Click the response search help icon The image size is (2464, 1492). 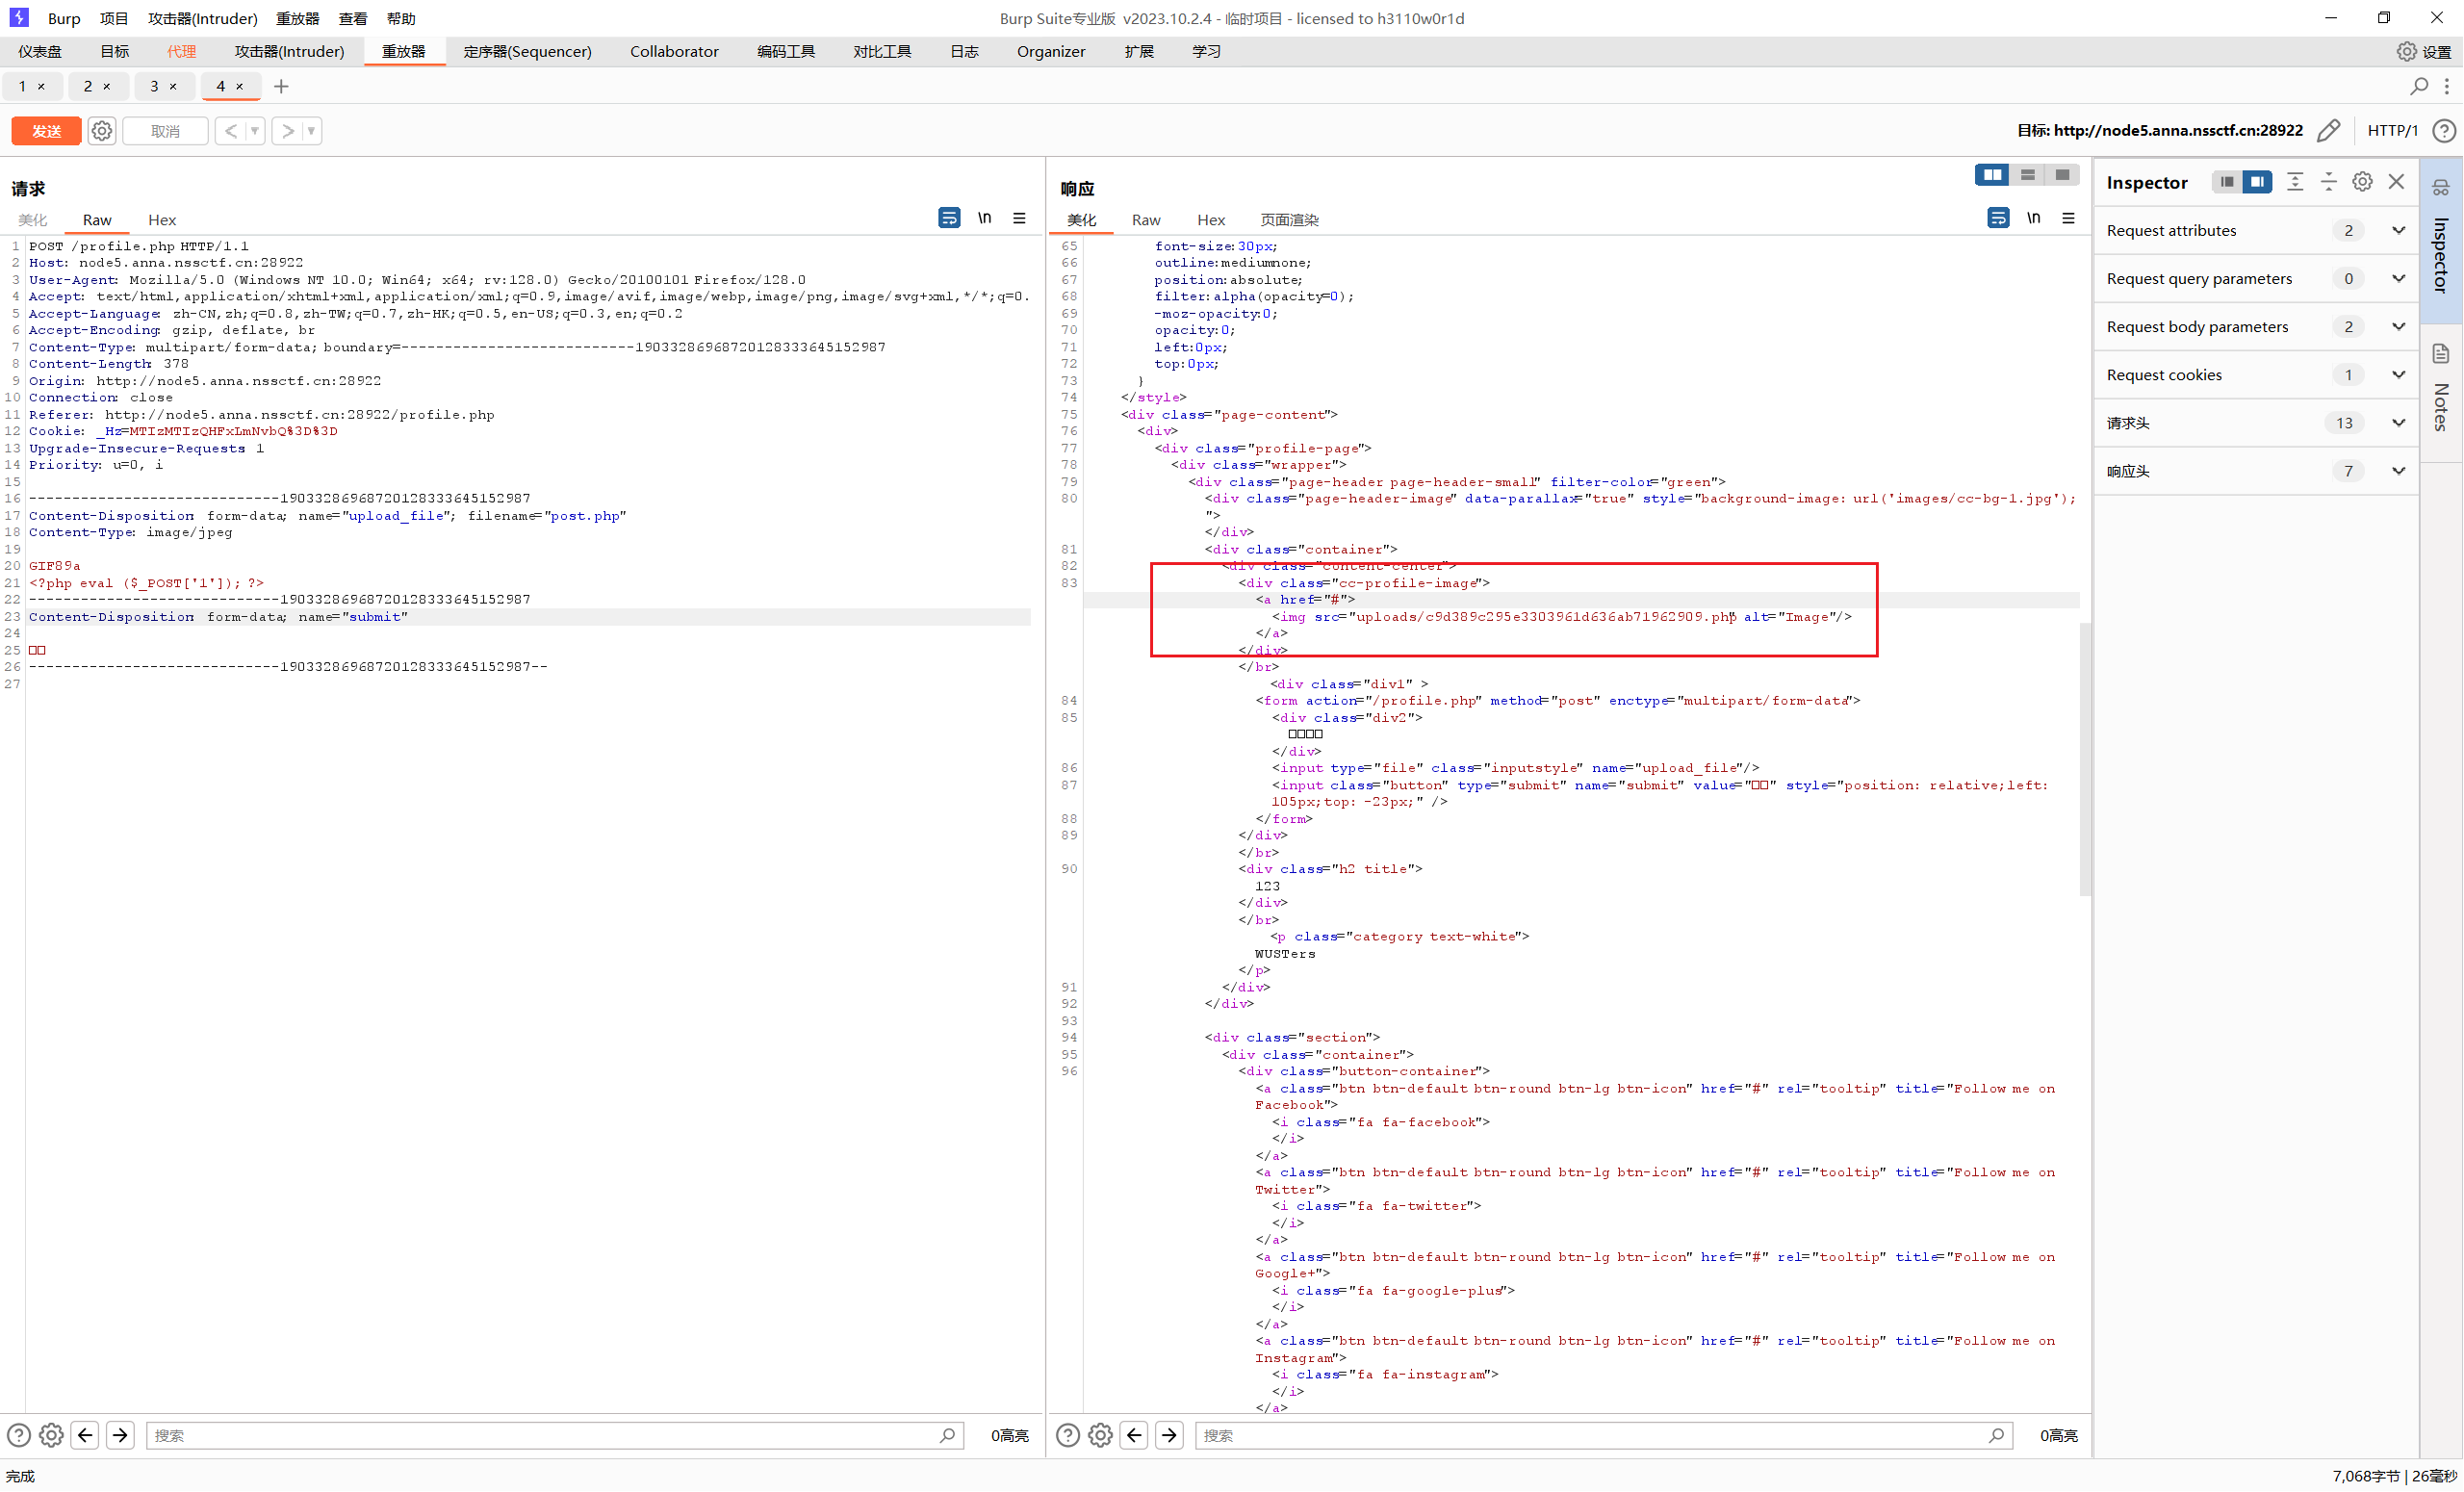(x=1067, y=1436)
